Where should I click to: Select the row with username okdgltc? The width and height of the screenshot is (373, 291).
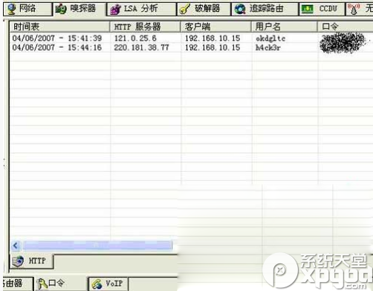pyautogui.click(x=191, y=38)
